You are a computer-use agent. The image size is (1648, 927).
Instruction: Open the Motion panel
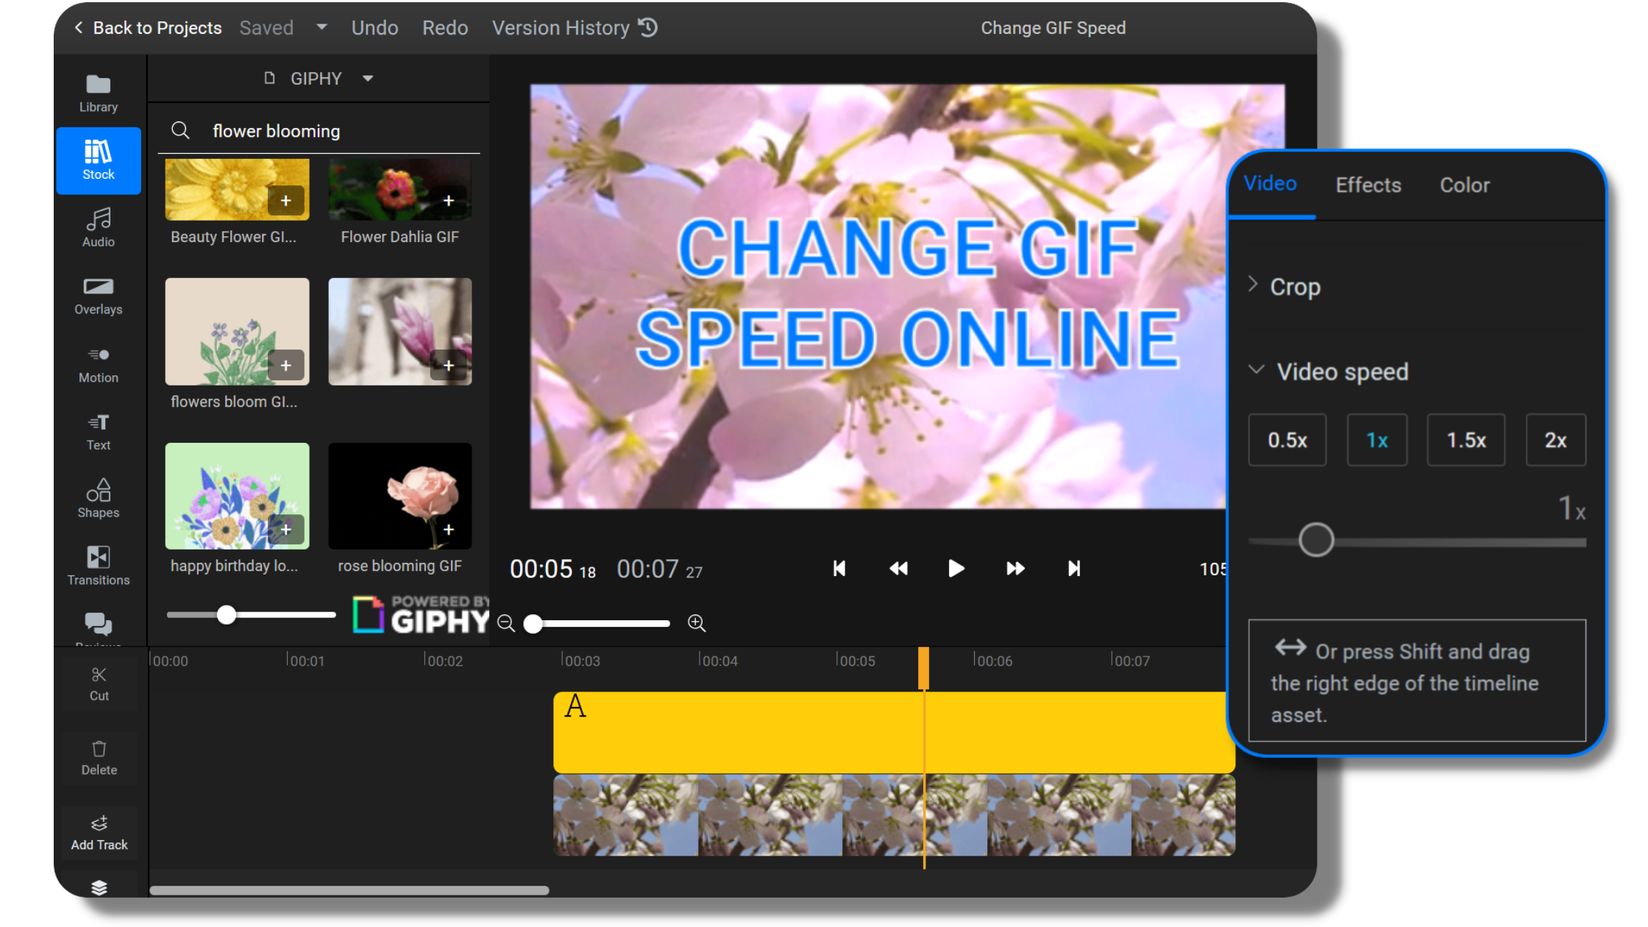pos(98,363)
